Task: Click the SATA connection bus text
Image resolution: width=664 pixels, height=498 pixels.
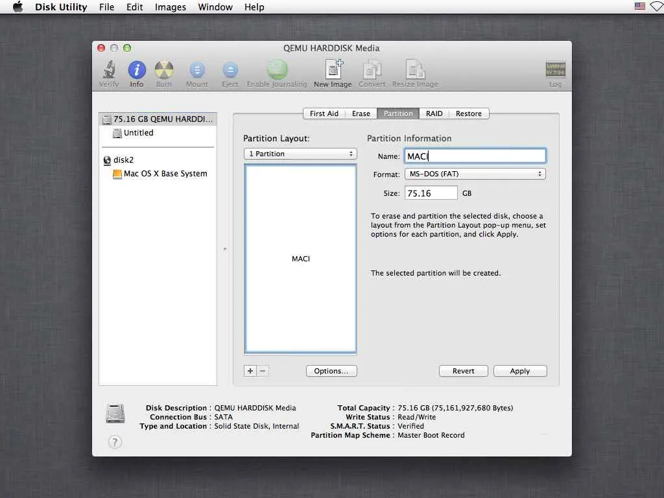Action: pos(223,417)
